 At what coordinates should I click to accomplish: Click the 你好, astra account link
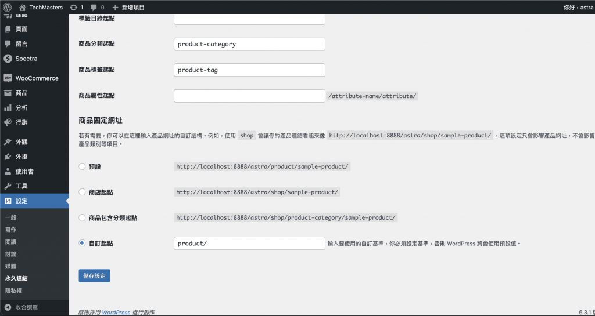[579, 7]
